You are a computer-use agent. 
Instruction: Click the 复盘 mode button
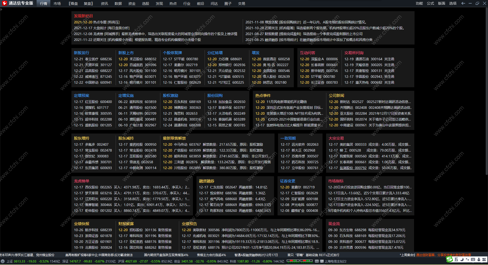click(x=88, y=4)
